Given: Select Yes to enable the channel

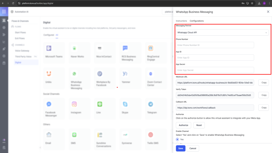Looking at the screenshot, I should click(177, 139).
